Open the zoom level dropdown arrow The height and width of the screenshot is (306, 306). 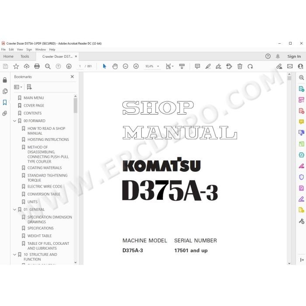(158, 66)
